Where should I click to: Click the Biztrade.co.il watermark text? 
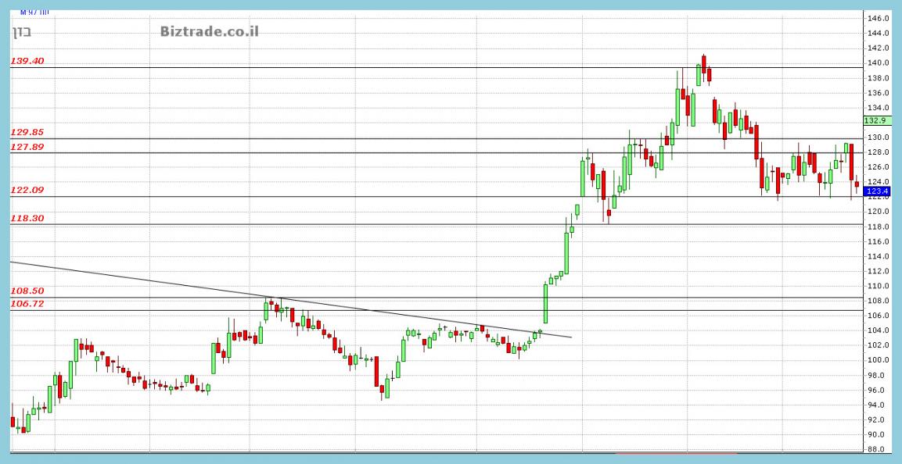pos(209,31)
